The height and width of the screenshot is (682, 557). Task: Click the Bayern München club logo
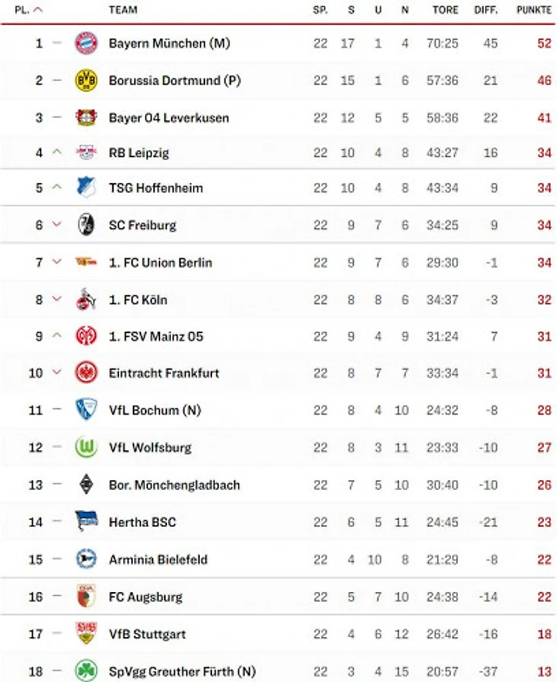(x=86, y=43)
